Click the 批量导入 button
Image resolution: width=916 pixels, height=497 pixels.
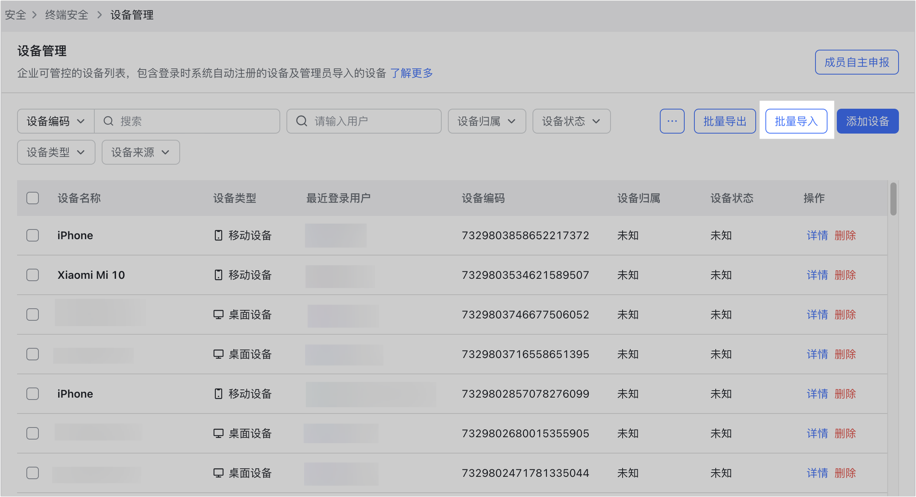click(796, 121)
